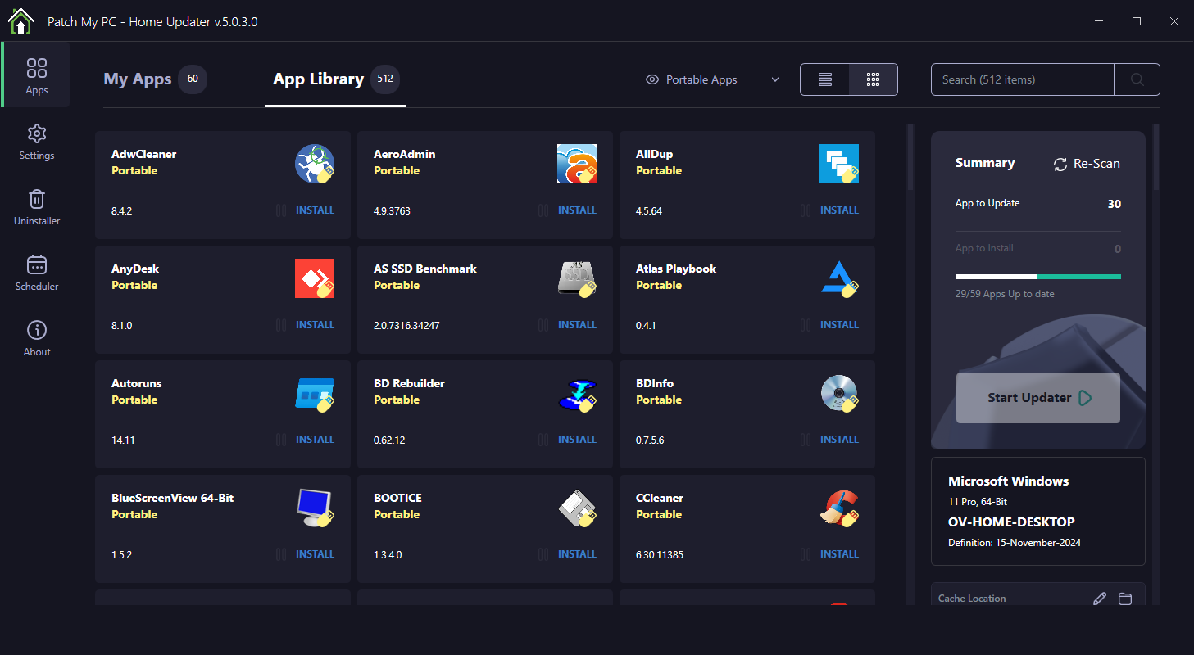
Task: Click INSTALL for AS SSD Benchmark
Action: point(577,325)
